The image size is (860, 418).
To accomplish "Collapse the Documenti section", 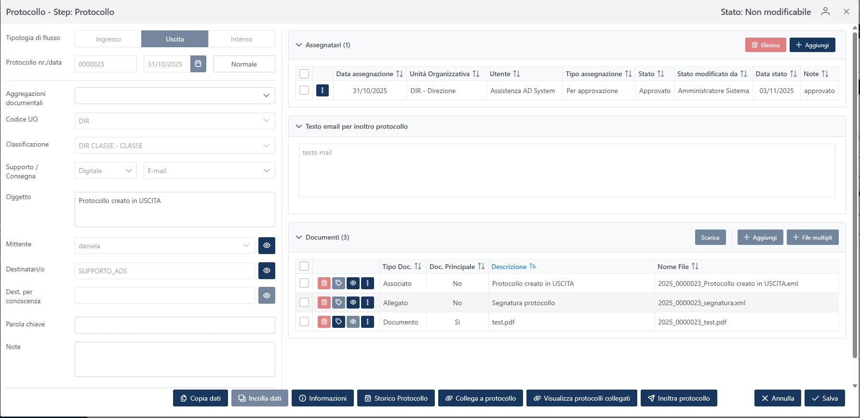I will (299, 237).
